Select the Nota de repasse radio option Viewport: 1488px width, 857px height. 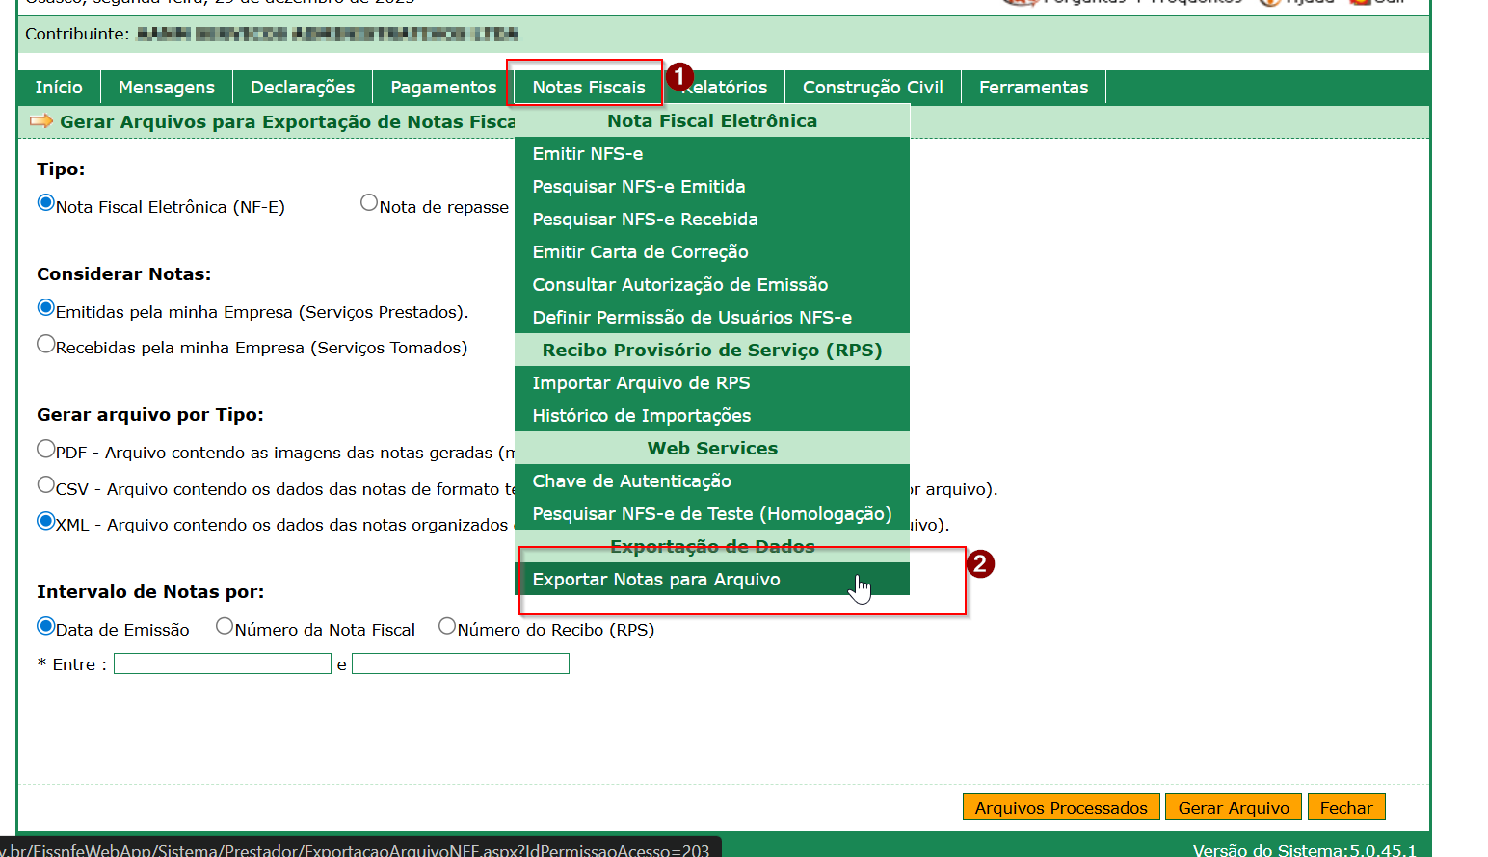pyautogui.click(x=369, y=203)
